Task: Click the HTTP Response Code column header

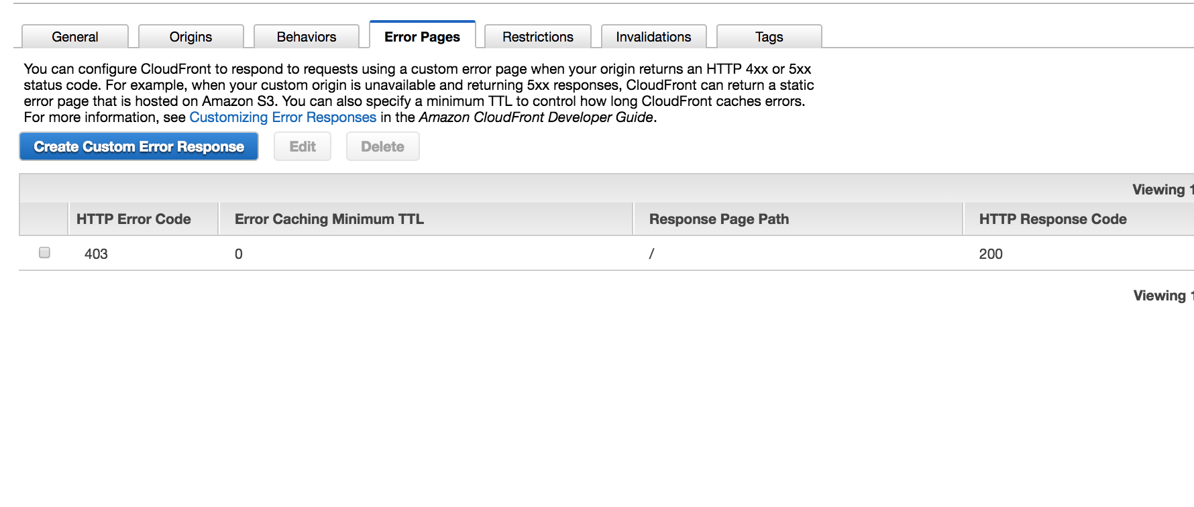Action: (x=1053, y=219)
